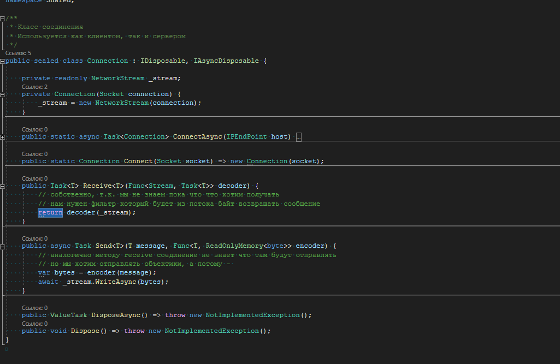Expand the collapsed ConnectAsync method

(x=3, y=137)
